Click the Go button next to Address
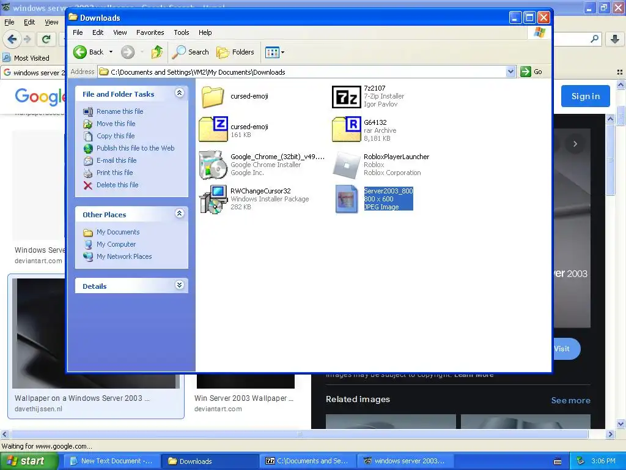The image size is (626, 470). click(x=531, y=72)
